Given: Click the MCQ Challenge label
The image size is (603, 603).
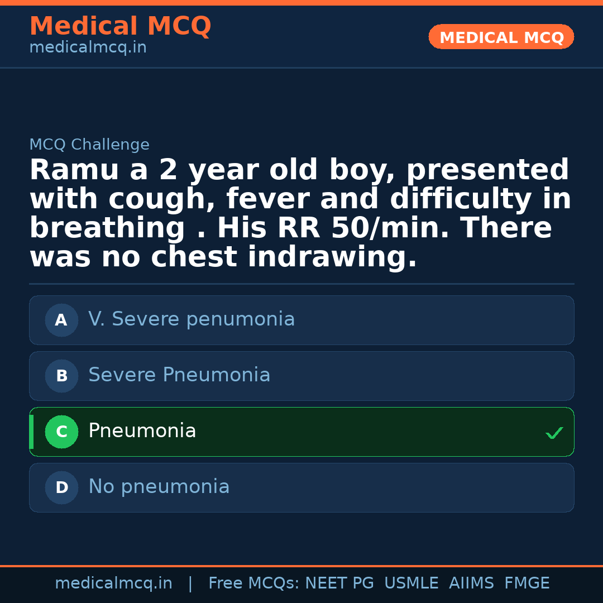Looking at the screenshot, I should click(x=89, y=145).
